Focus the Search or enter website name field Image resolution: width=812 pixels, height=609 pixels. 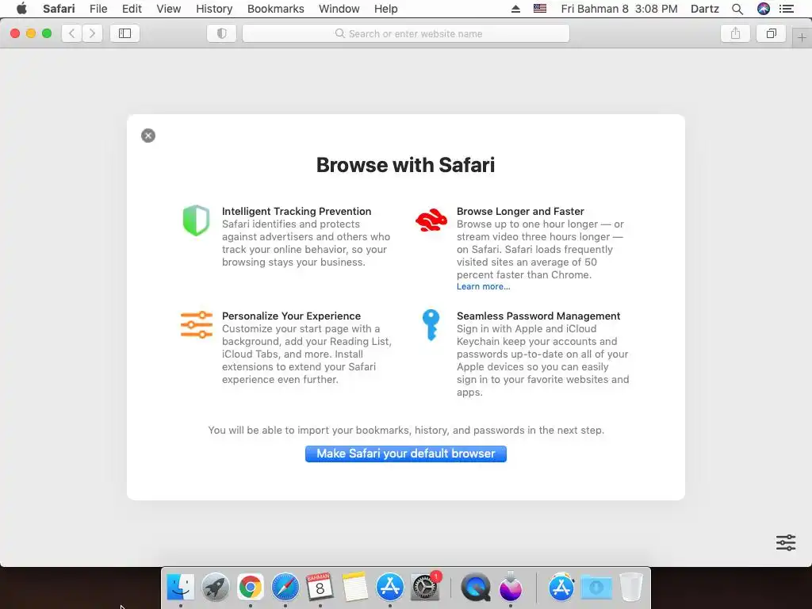click(406, 33)
